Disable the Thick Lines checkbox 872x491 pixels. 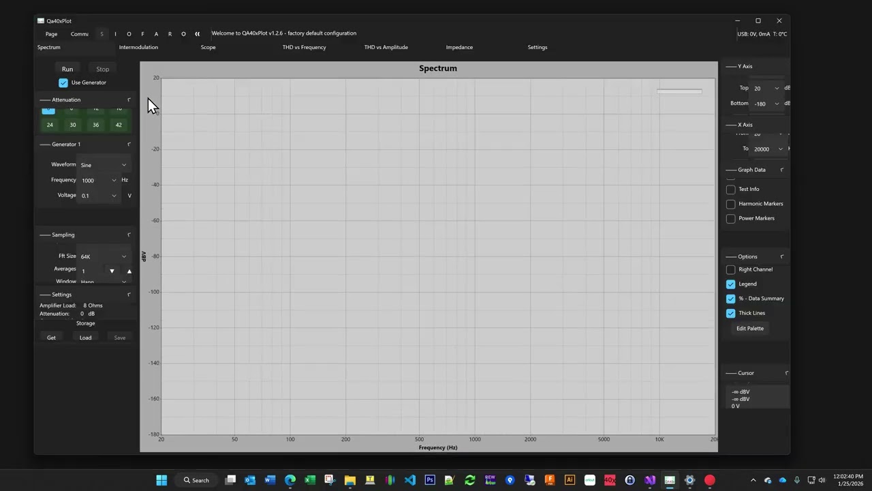tap(731, 314)
